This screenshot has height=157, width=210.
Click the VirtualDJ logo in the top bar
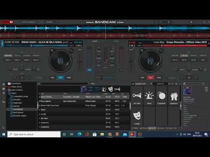[7, 22]
